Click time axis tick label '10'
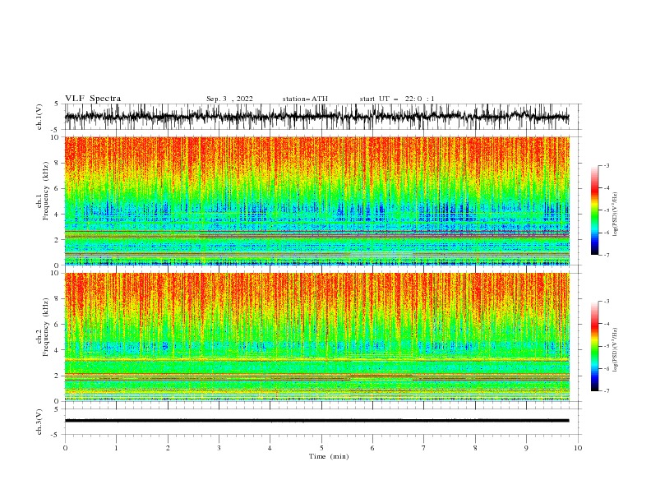This screenshot has height=503, width=651. (x=578, y=448)
